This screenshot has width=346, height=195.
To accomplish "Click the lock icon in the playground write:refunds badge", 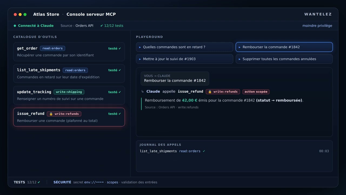I will pos(210,92).
